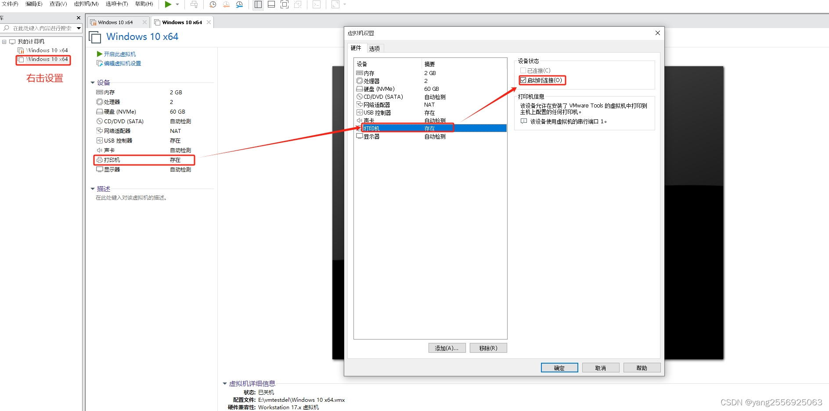Viewport: 829px width, 411px height.
Task: Click the full screen mode icon
Action: coord(285,4)
